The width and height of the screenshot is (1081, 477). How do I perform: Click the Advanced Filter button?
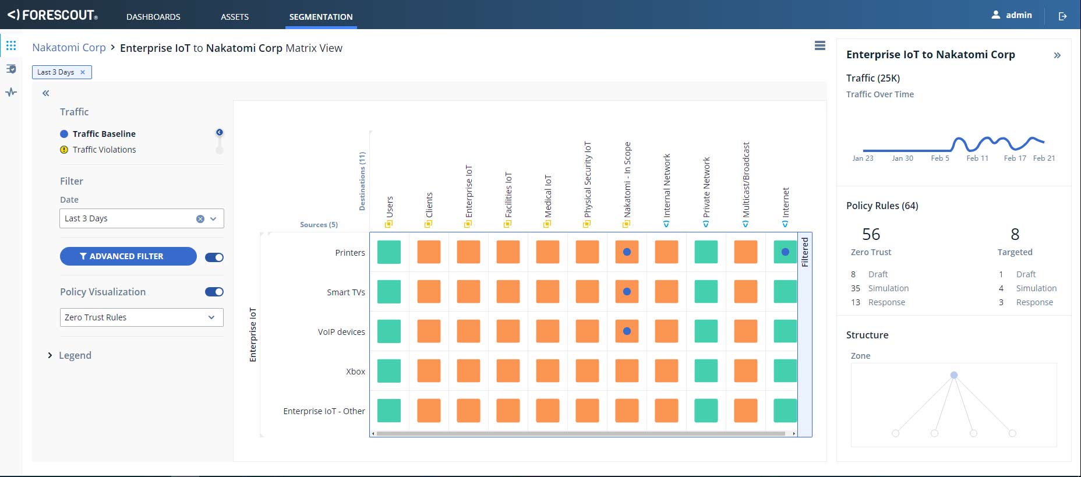[x=128, y=256]
